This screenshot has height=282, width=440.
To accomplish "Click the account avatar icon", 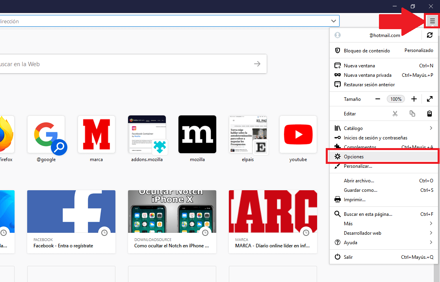I will 338,35.
